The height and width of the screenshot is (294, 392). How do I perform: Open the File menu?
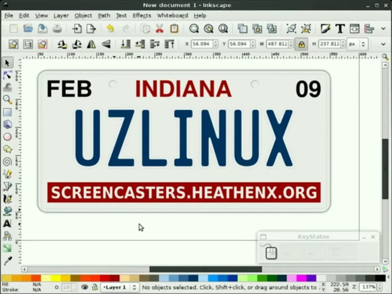tap(8, 15)
